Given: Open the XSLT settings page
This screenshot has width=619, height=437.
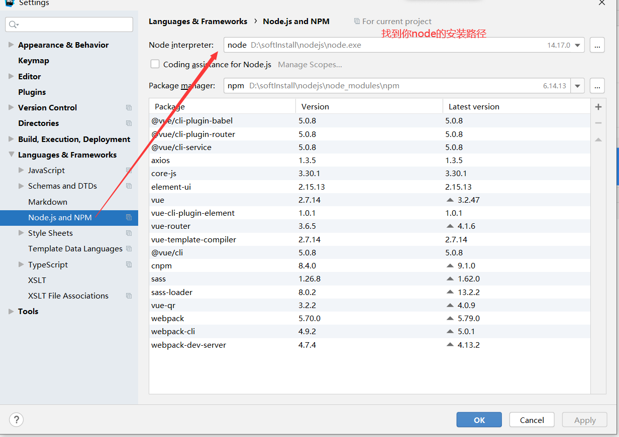Looking at the screenshot, I should click(x=37, y=280).
